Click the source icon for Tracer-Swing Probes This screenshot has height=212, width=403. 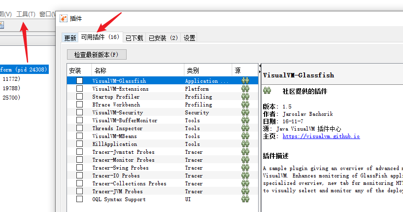[x=245, y=168]
